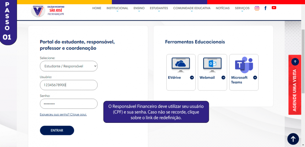Image resolution: width=305 pixels, height=147 pixels.
Task: Expand the Serviços menu
Action: pyautogui.click(x=242, y=8)
